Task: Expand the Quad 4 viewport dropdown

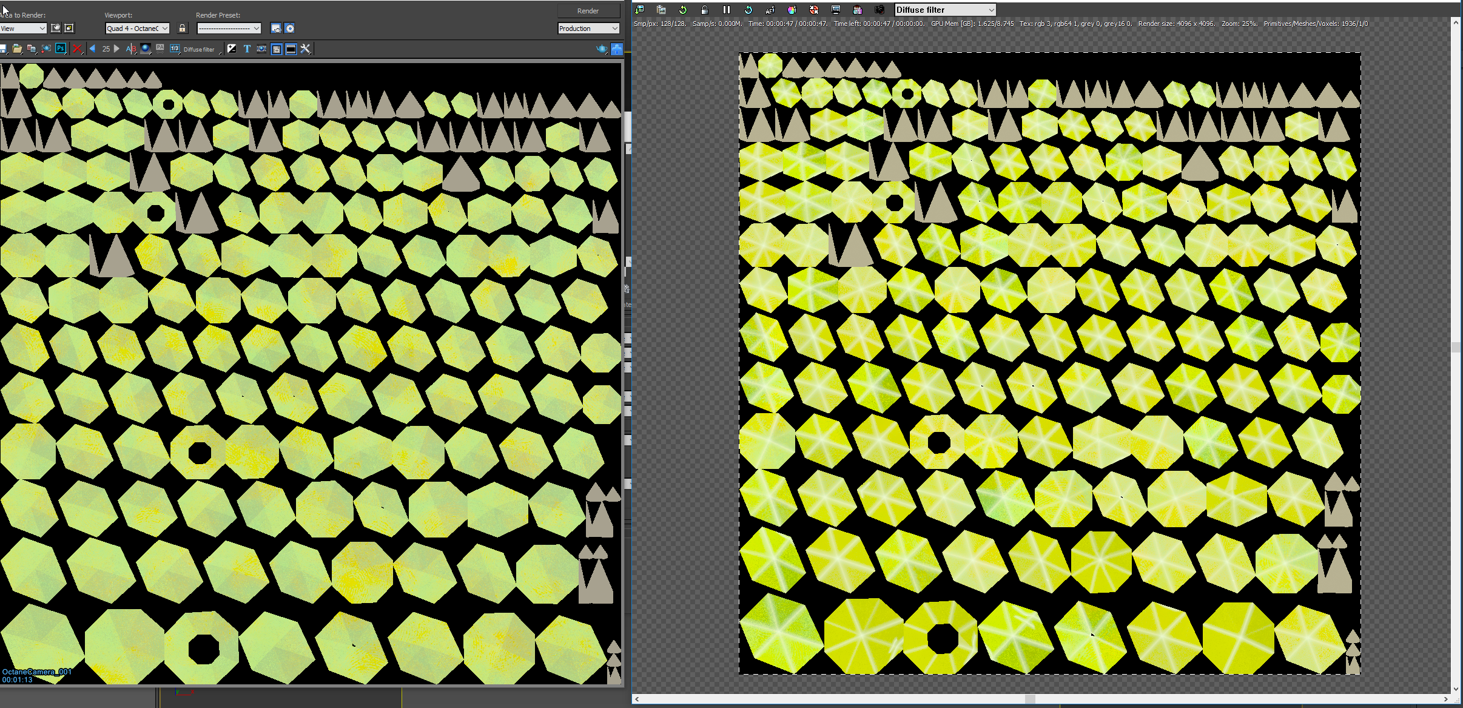Action: point(137,28)
